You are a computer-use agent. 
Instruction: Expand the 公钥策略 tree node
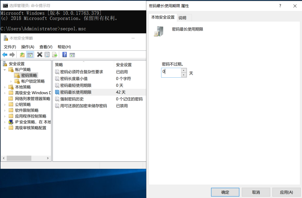tap(5, 105)
